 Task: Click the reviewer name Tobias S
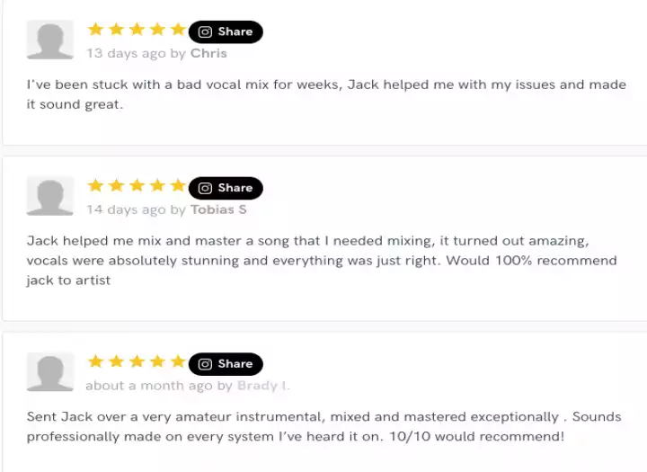pos(218,209)
